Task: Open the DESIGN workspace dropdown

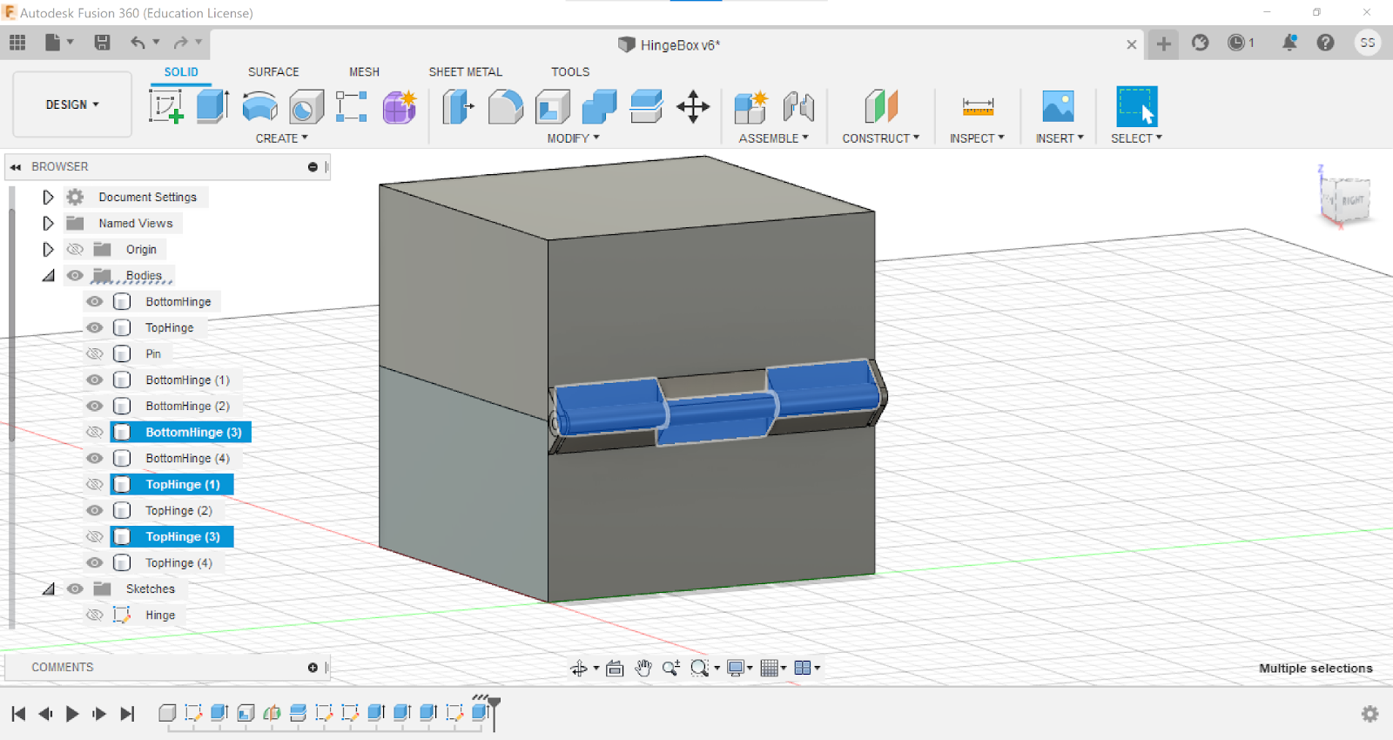Action: click(x=72, y=104)
